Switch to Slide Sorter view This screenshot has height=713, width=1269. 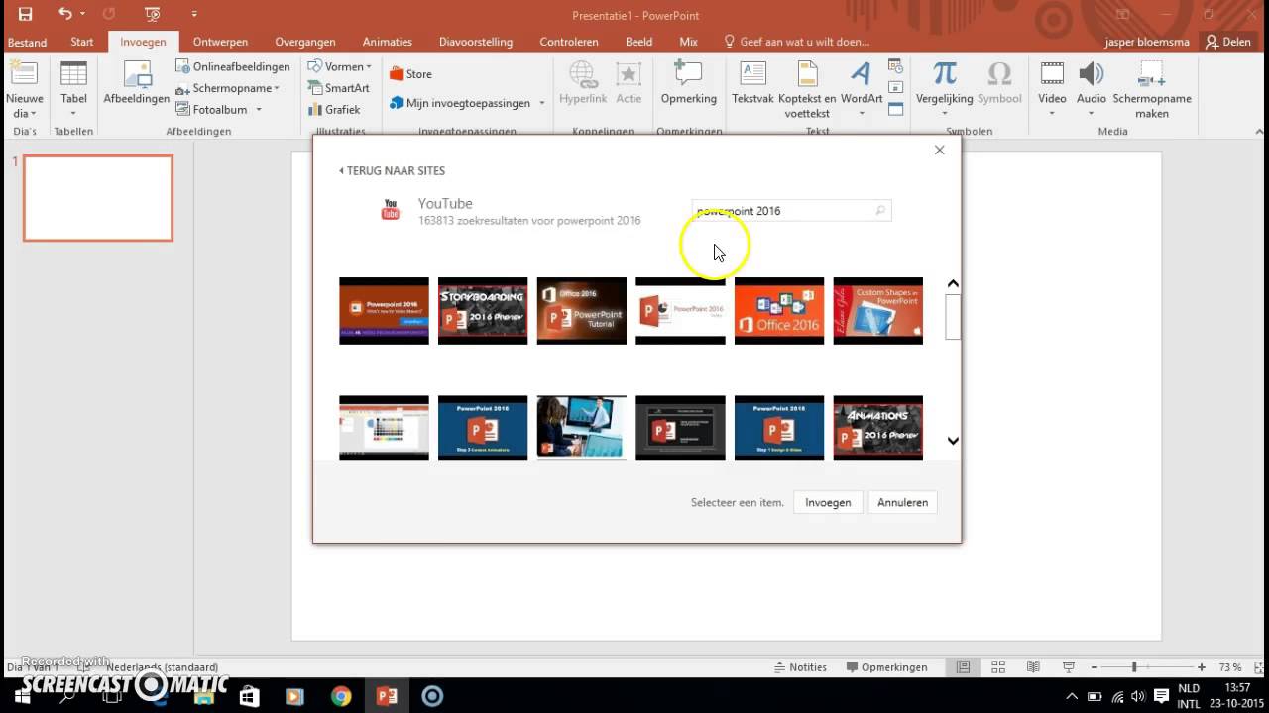(x=998, y=667)
